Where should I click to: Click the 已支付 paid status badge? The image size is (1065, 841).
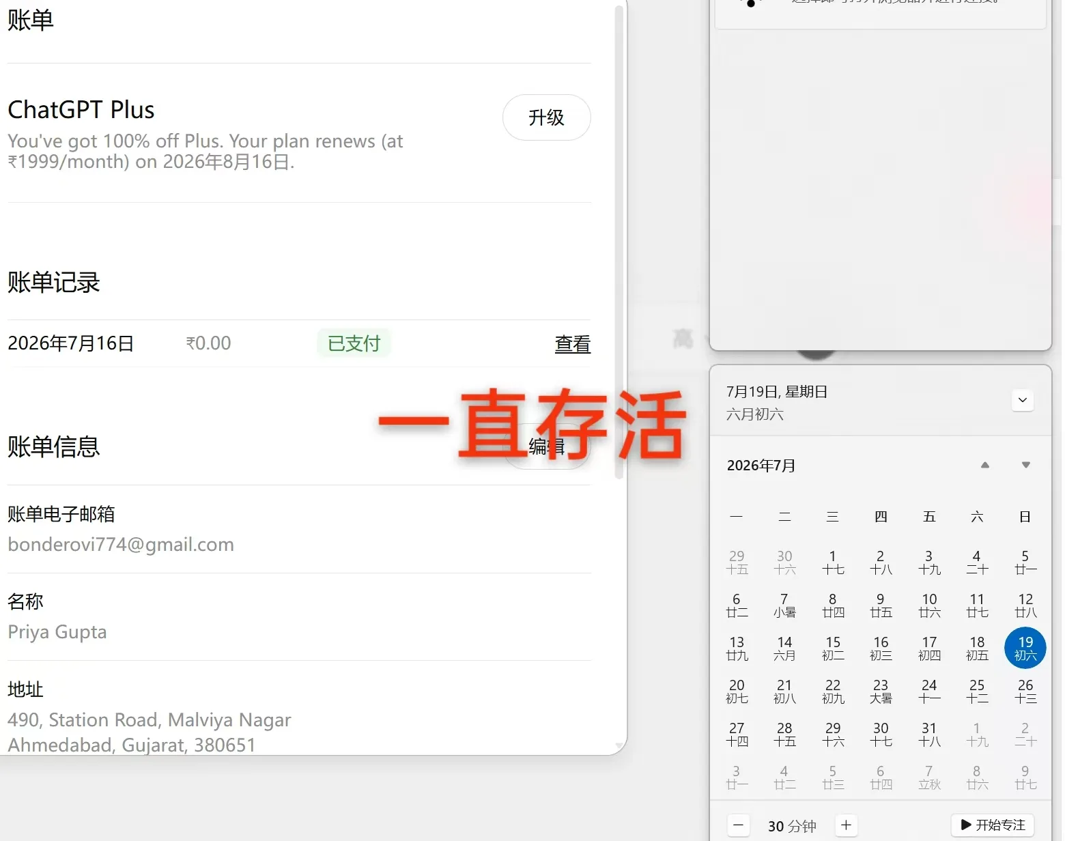[354, 343]
